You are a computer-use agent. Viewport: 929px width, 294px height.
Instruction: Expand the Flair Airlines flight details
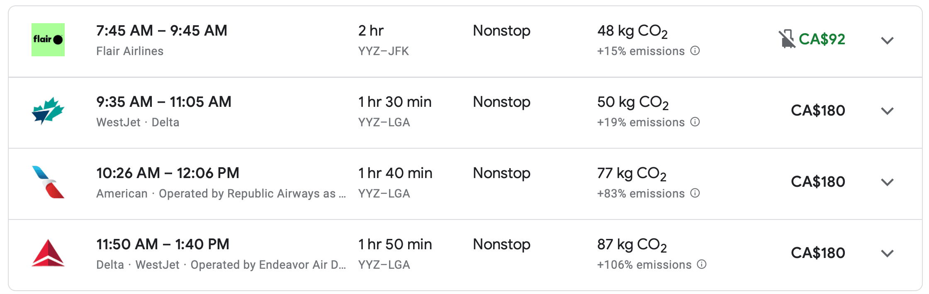[887, 40]
